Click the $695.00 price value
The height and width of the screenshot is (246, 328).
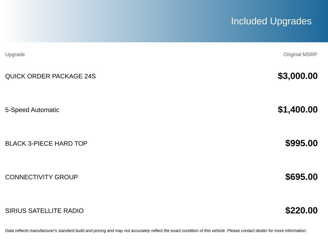301,177
